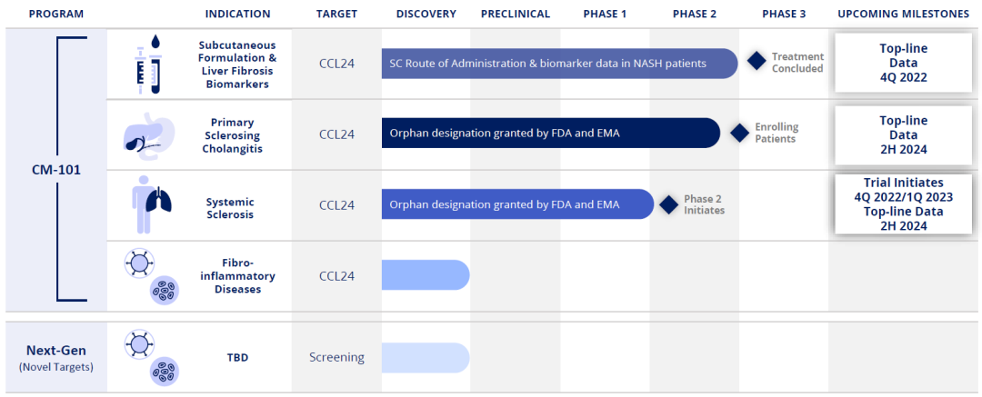The image size is (982, 397).
Task: Select the Phase 2 column header
Action: pos(695,14)
